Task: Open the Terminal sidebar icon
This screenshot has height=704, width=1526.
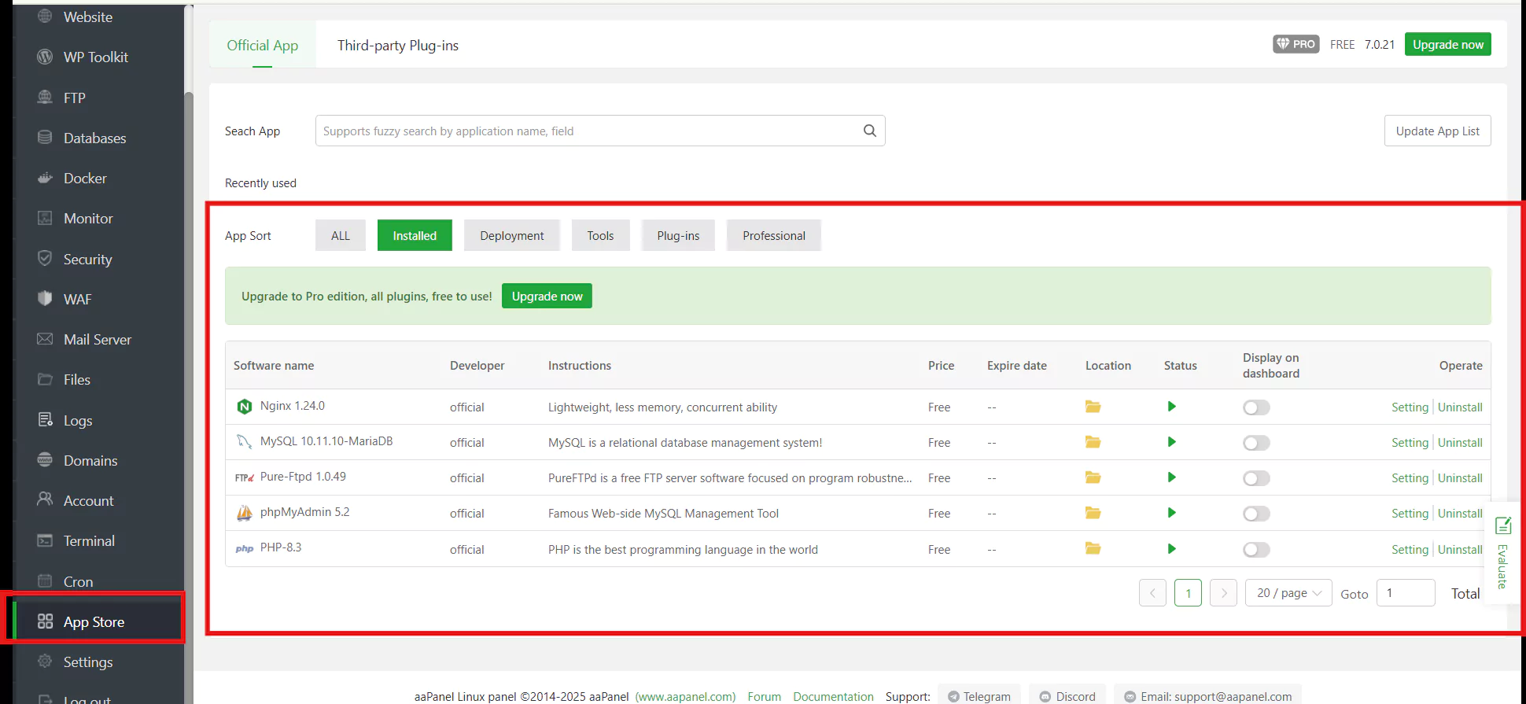Action: coord(45,540)
